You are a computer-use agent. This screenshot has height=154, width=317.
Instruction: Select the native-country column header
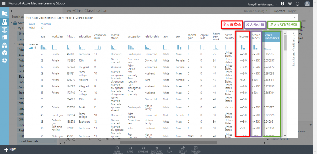229,36
